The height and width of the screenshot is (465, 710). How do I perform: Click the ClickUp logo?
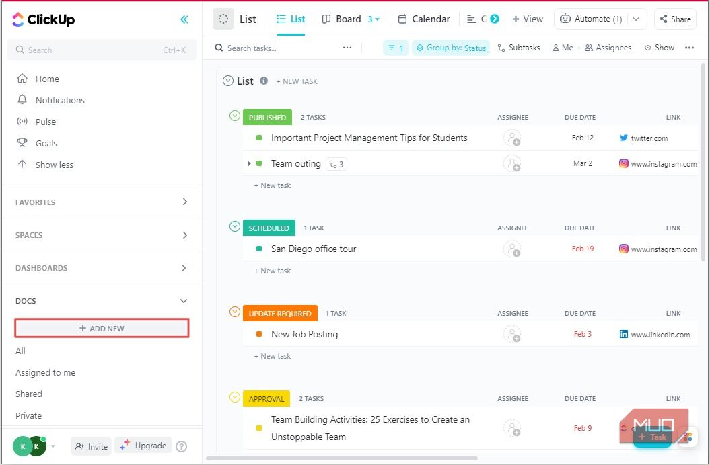[x=44, y=19]
